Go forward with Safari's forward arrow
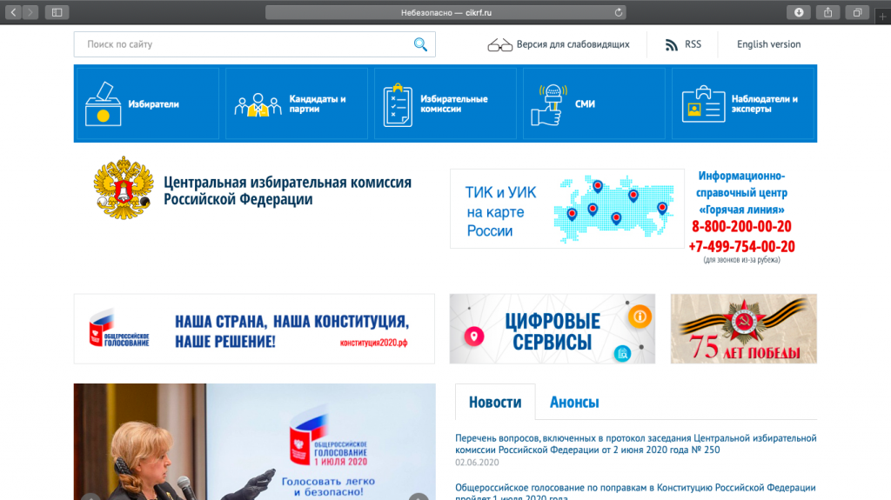The image size is (891, 500). pos(30,12)
